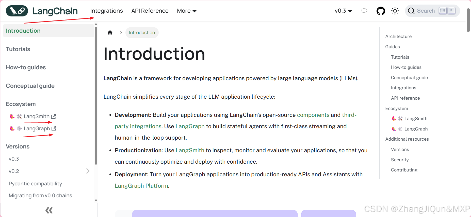Click the sidebar scroll down arrow
This screenshot has height=217, width=471.
click(x=96, y=200)
